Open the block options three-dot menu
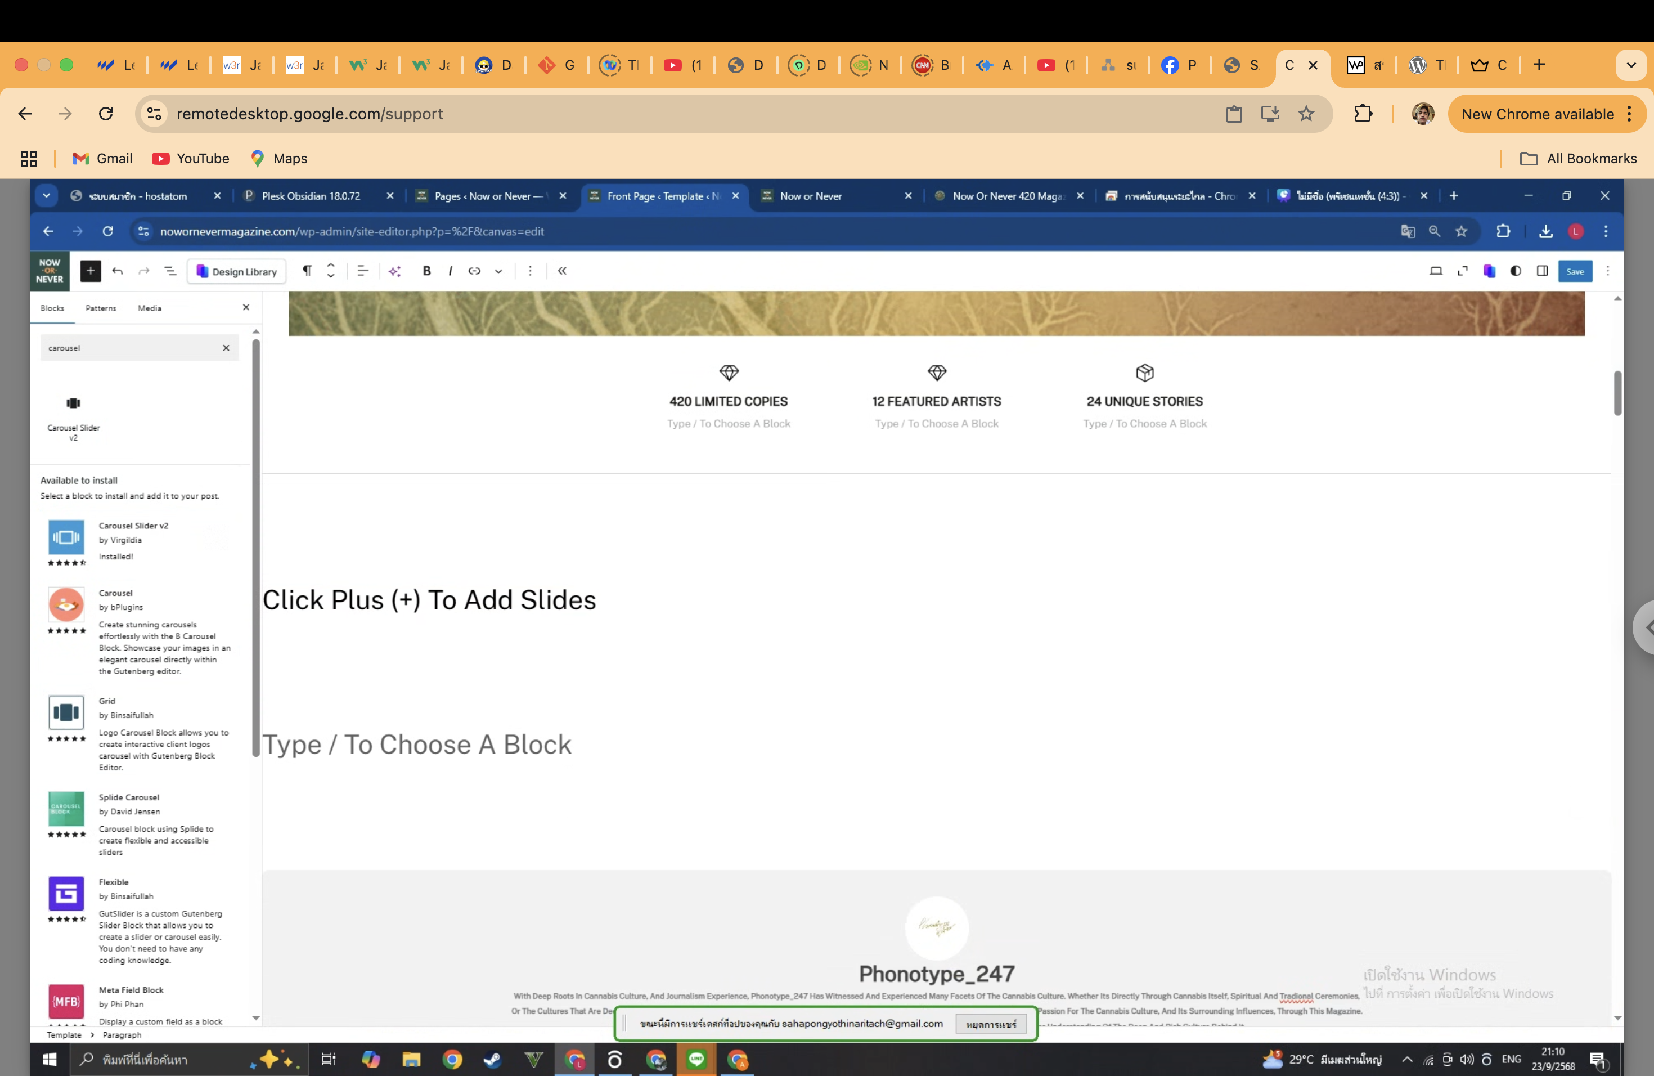 (529, 271)
